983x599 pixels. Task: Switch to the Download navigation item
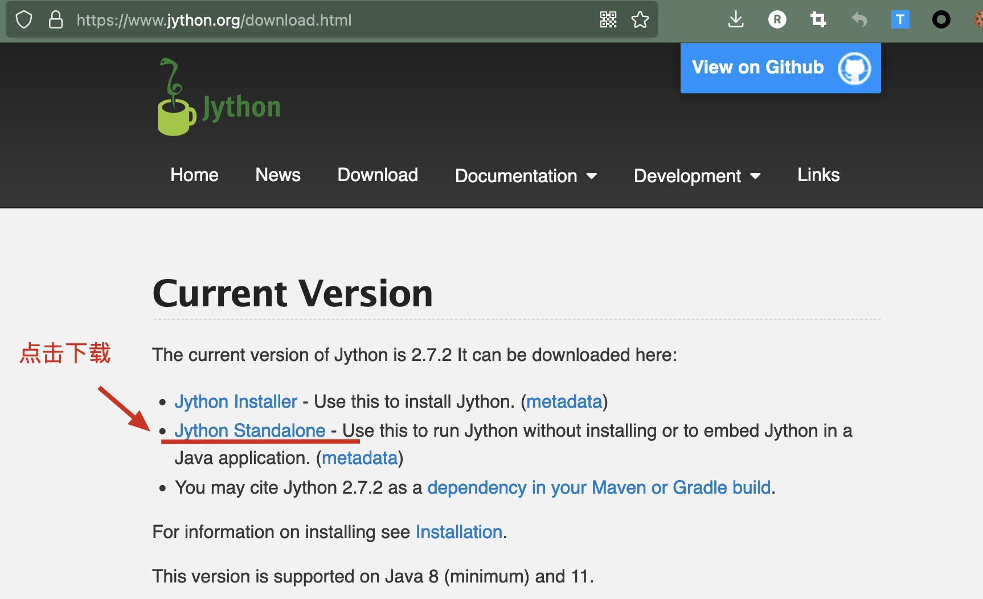point(377,175)
